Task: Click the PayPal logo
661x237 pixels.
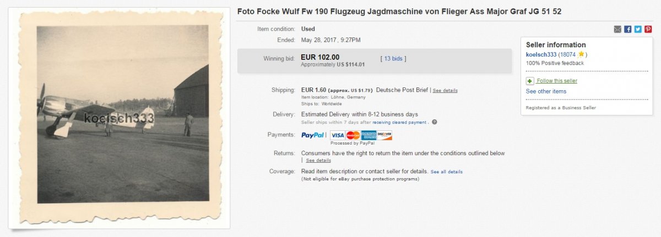Action: point(313,135)
